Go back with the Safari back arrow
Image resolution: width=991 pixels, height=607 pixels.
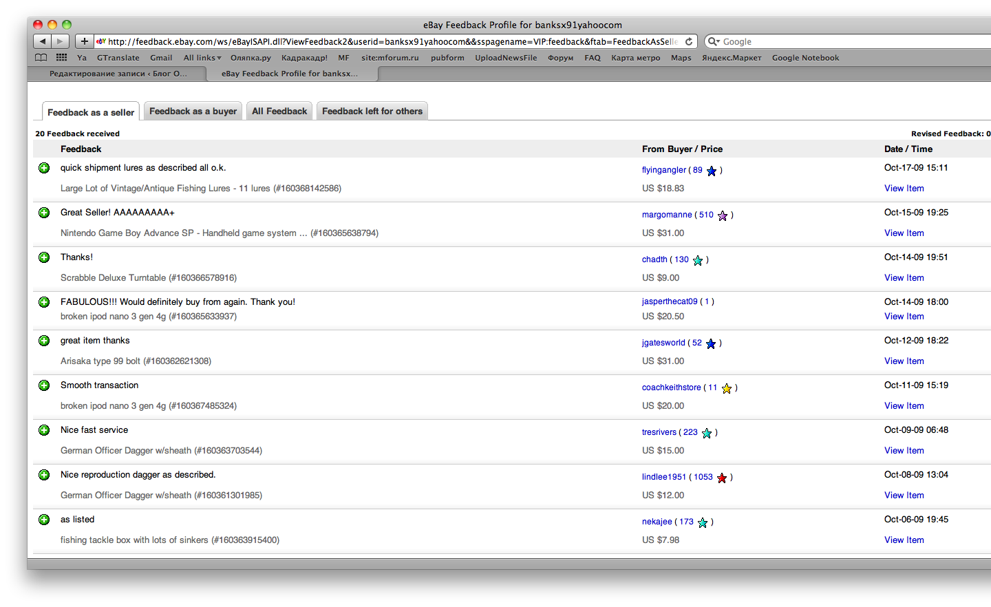(43, 41)
